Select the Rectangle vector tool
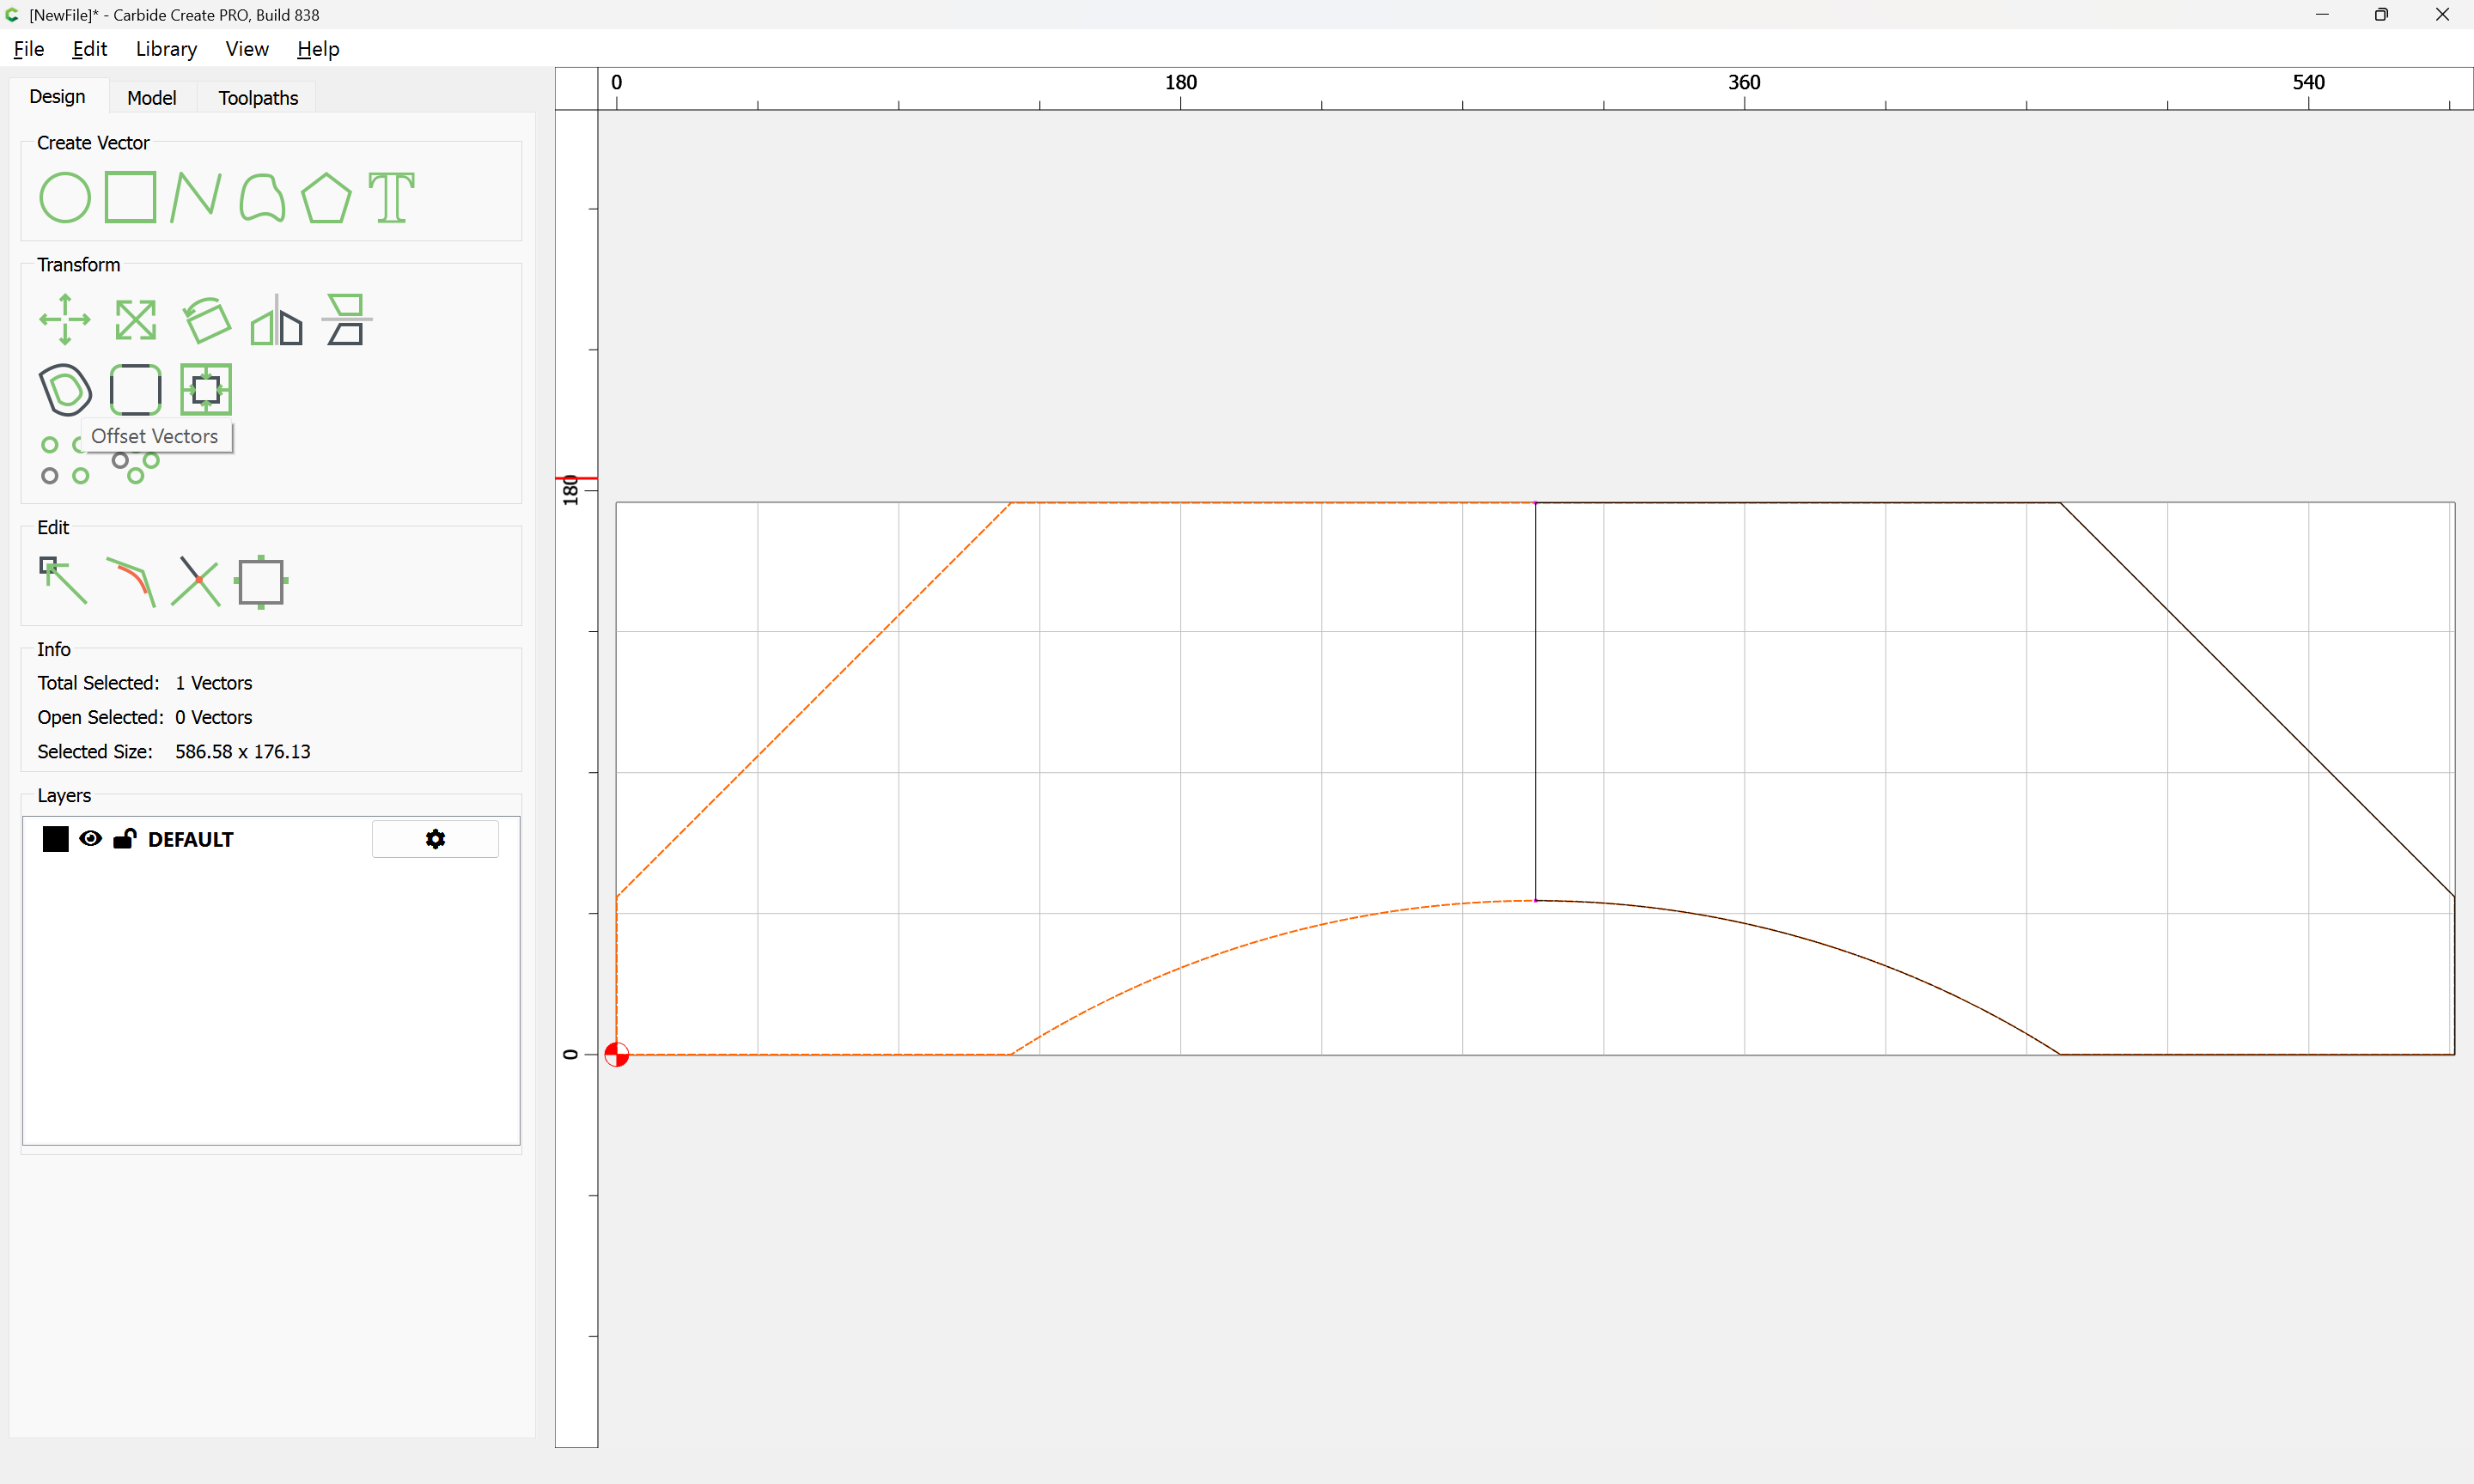 pyautogui.click(x=131, y=197)
